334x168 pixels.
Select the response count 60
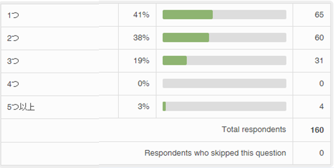[x=319, y=38]
